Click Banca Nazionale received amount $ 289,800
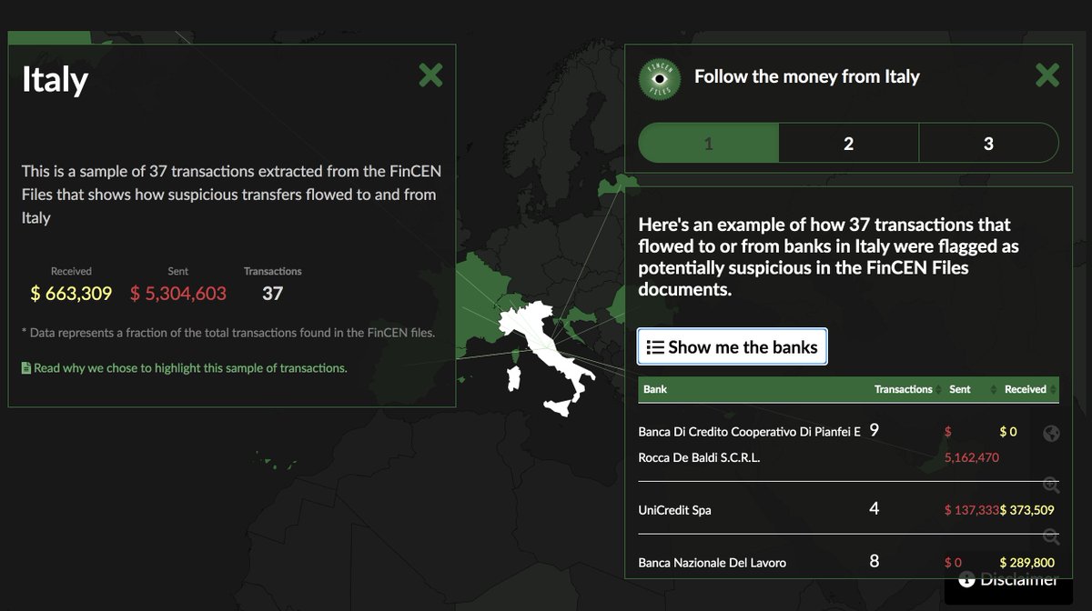Image resolution: width=1092 pixels, height=611 pixels. (x=1027, y=563)
